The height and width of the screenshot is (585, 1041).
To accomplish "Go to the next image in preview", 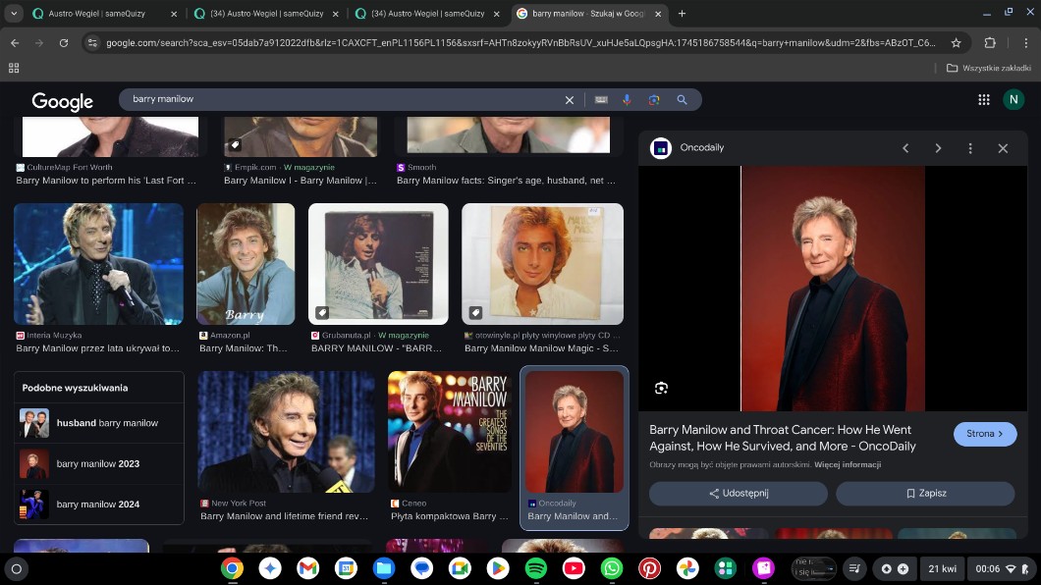I will click(x=938, y=148).
